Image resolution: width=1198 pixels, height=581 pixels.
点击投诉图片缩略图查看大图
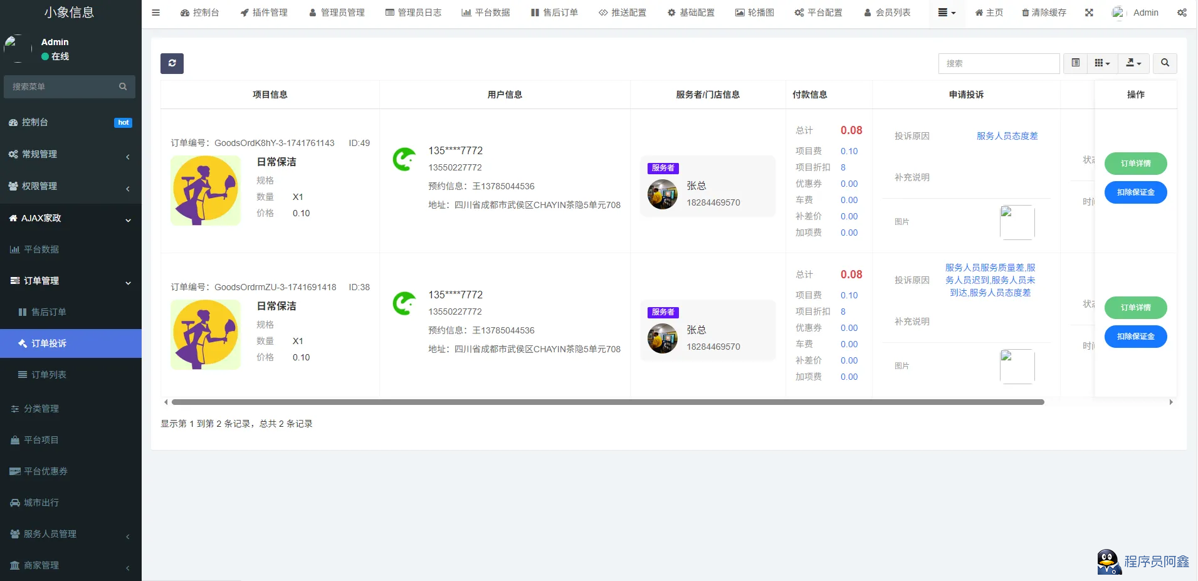click(x=1016, y=222)
